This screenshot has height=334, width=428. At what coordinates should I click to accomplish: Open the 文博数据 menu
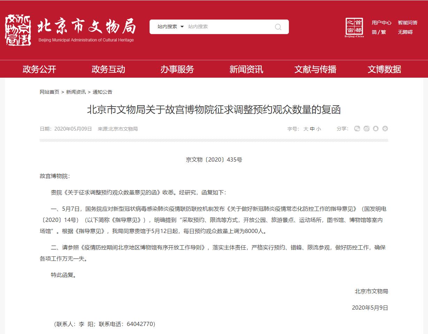pos(384,69)
